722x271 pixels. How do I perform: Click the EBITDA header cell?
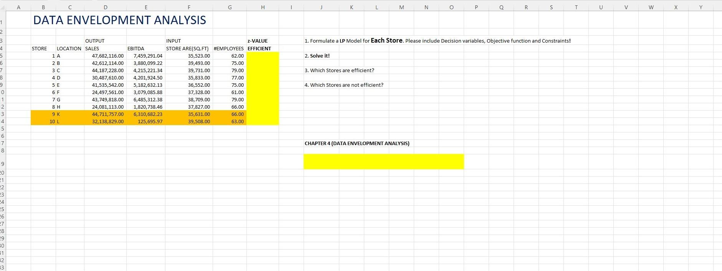136,48
